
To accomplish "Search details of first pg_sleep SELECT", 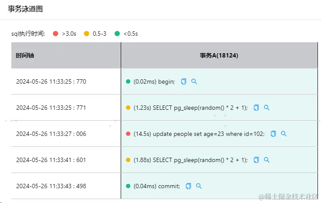I will 267,108.
